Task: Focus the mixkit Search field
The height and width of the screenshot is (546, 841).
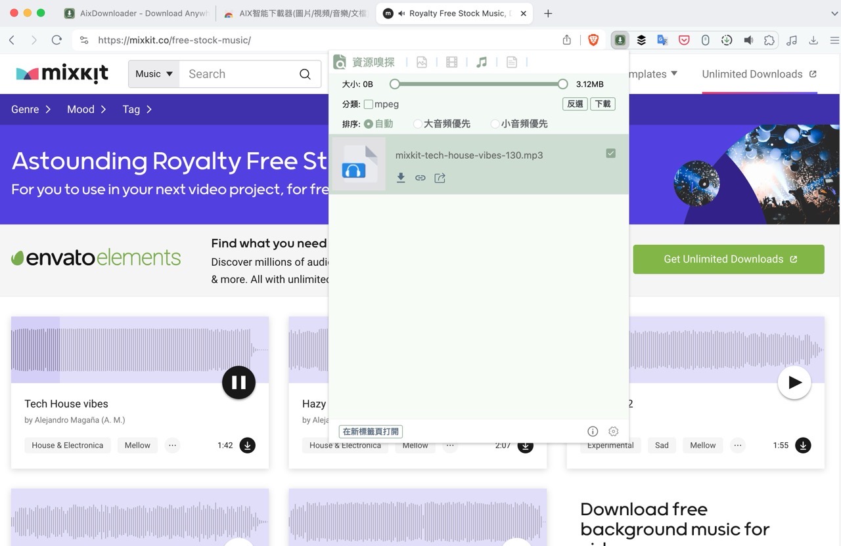Action: pyautogui.click(x=238, y=74)
